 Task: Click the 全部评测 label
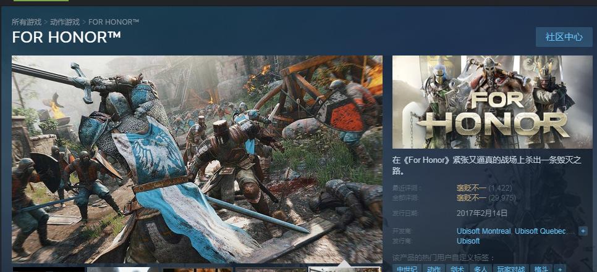(404, 197)
